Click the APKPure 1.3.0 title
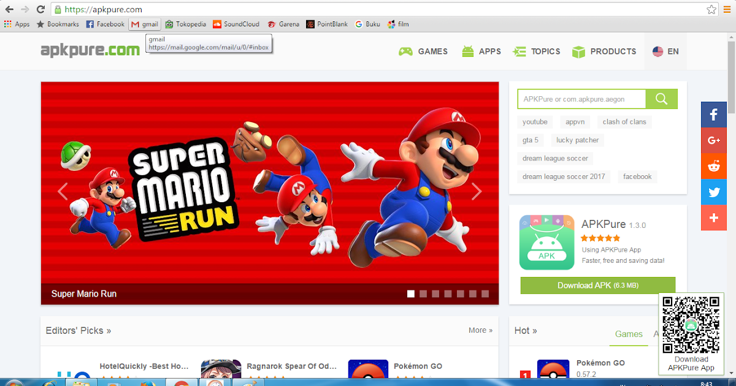This screenshot has height=386, width=736. coord(613,225)
